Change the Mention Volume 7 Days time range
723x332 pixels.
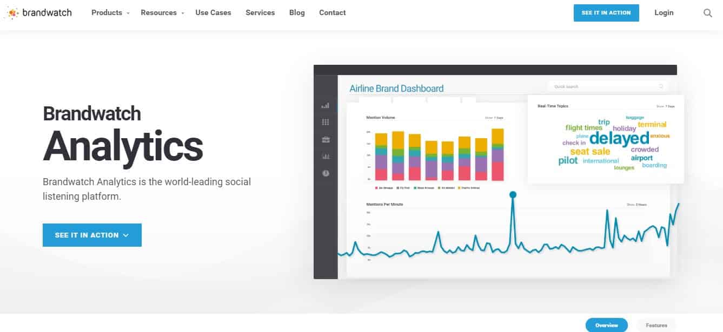click(495, 117)
